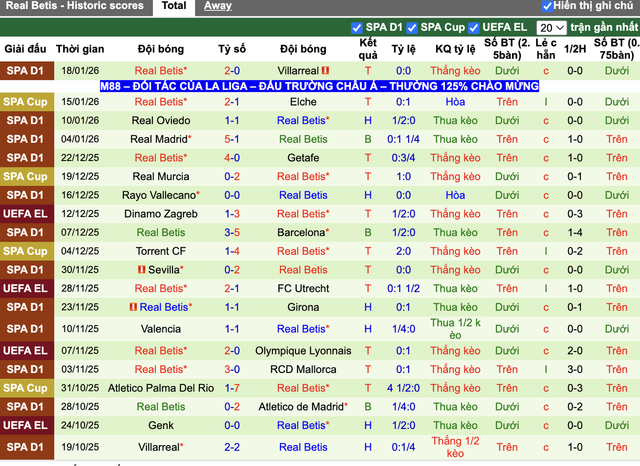Click the UEFA EL badge on the Dinamo Zagreb row

(x=27, y=213)
